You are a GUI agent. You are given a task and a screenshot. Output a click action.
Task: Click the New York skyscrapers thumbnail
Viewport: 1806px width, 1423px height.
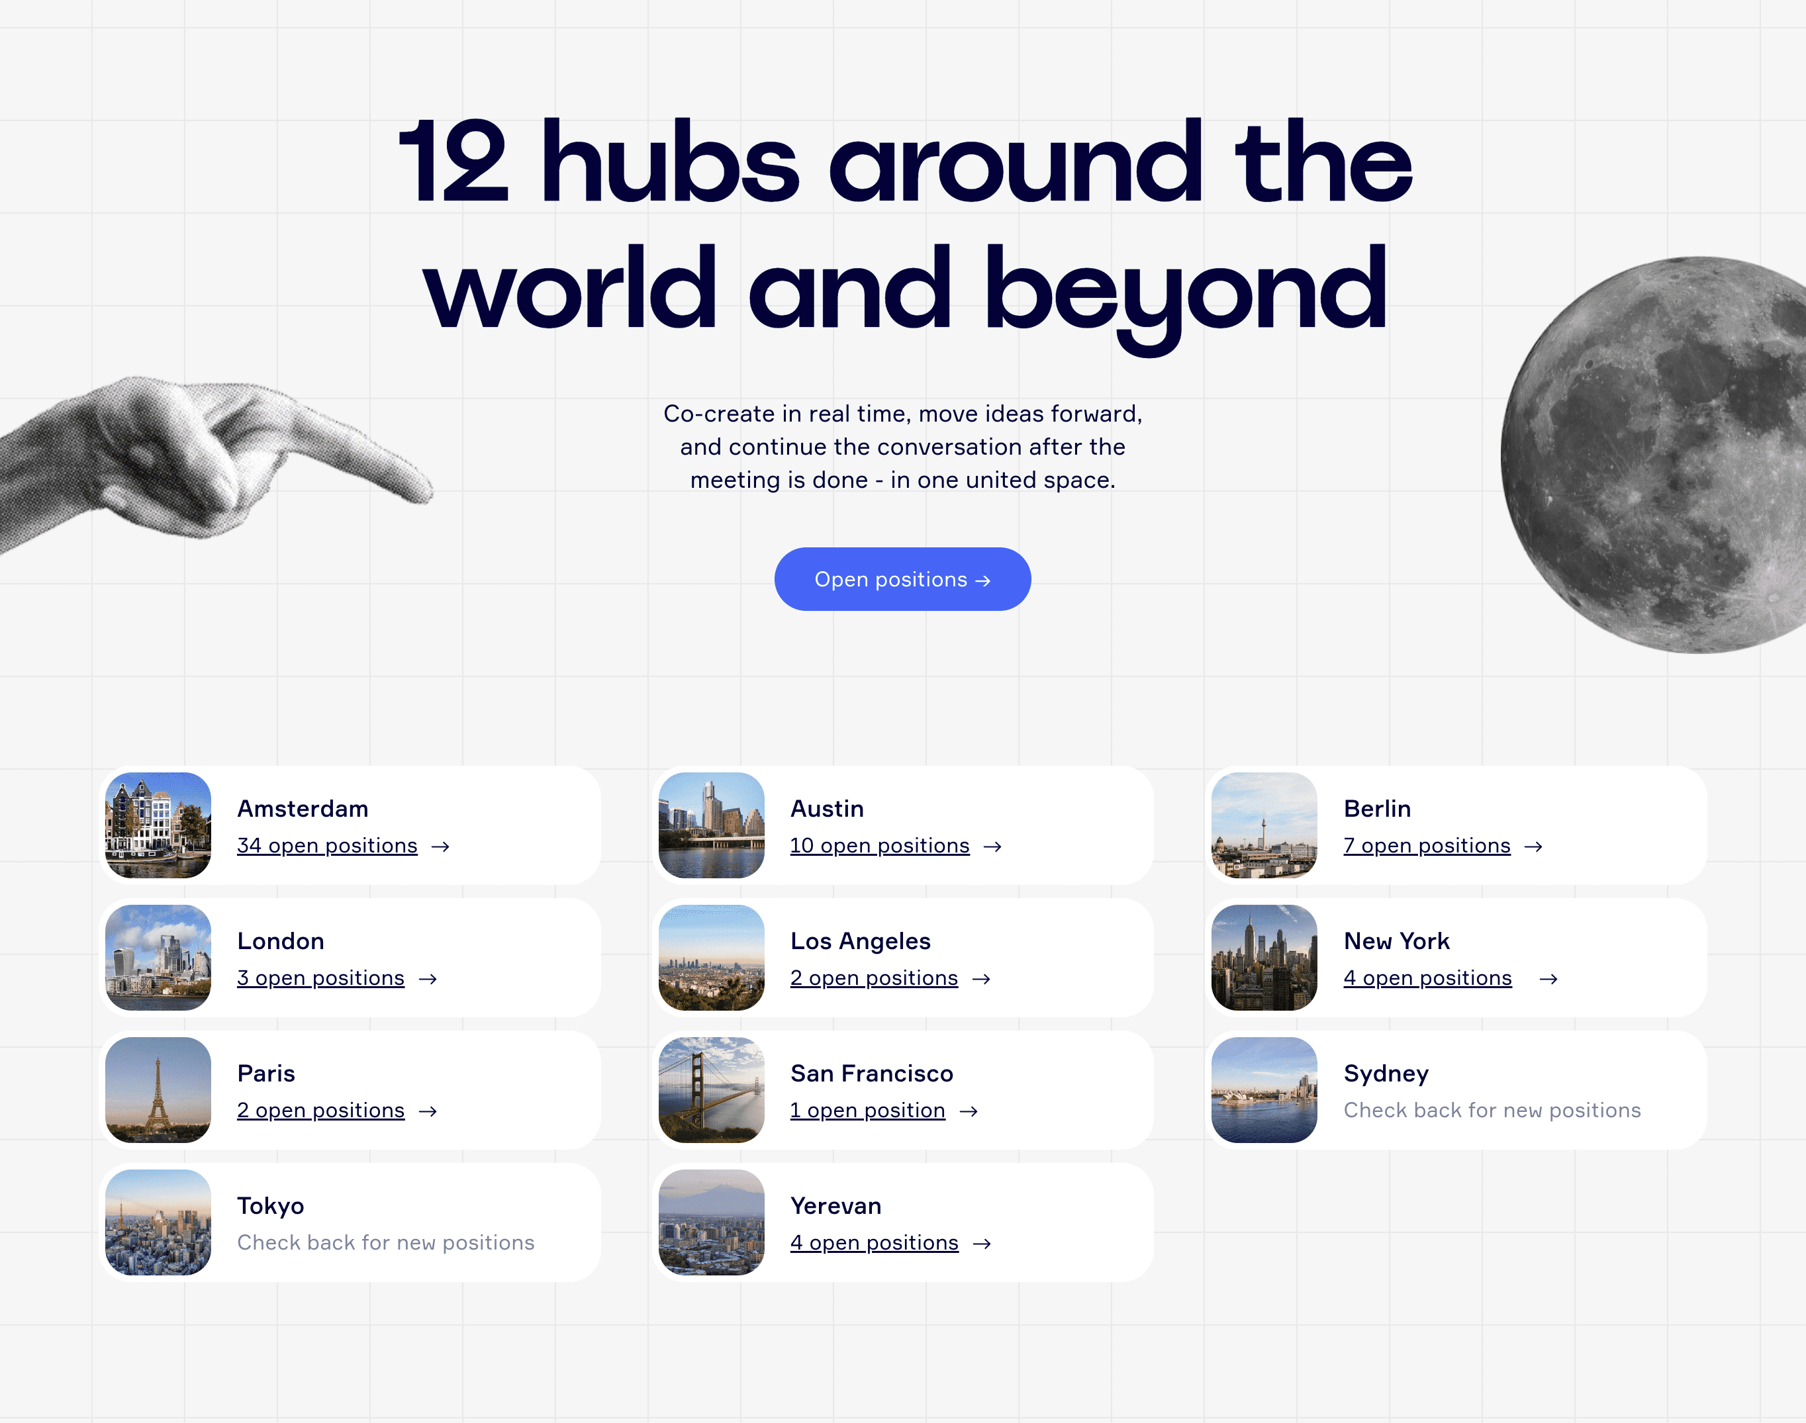pyautogui.click(x=1264, y=957)
